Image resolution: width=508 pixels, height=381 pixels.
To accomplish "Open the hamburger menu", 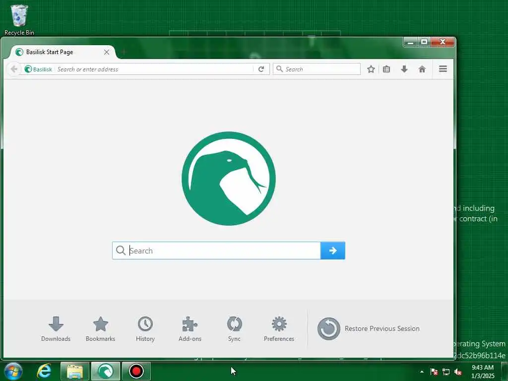I will click(443, 69).
